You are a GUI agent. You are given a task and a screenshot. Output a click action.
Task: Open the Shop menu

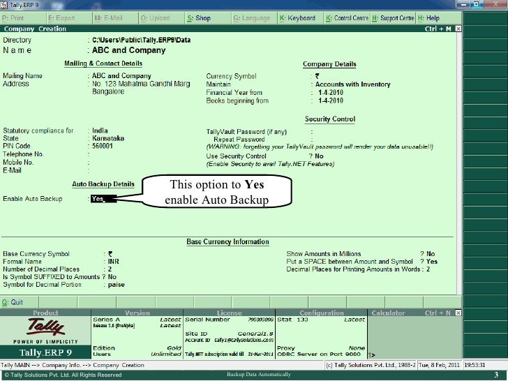click(208, 18)
